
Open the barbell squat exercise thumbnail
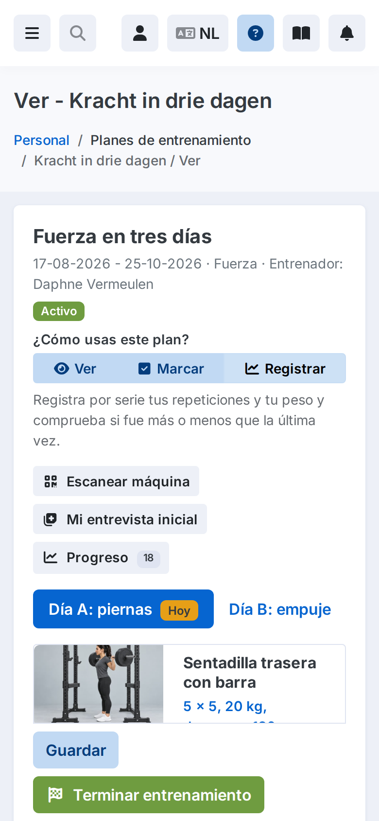[x=99, y=684]
